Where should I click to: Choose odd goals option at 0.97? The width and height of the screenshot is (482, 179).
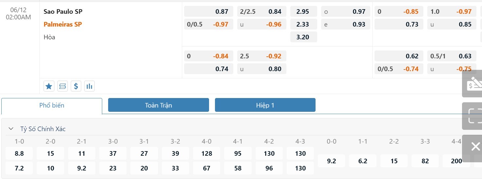point(346,11)
